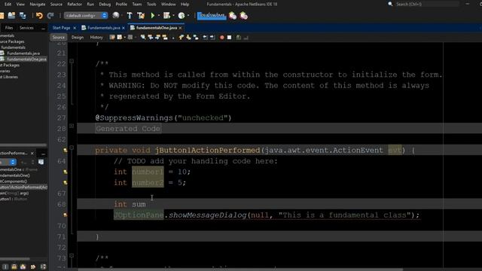Collapse the jButton1ActionPerformed method fold
The width and height of the screenshot is (482, 271).
pos(72,148)
